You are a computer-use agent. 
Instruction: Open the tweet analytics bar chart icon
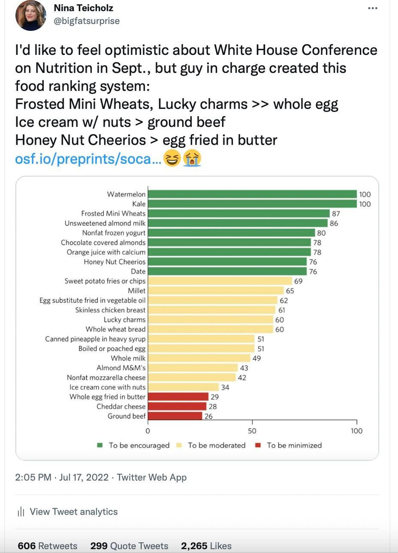[20, 512]
